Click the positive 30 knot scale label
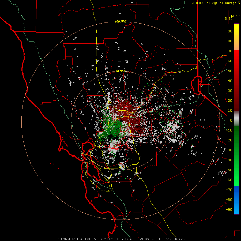This screenshot has width=241, height=241. (x=230, y=91)
